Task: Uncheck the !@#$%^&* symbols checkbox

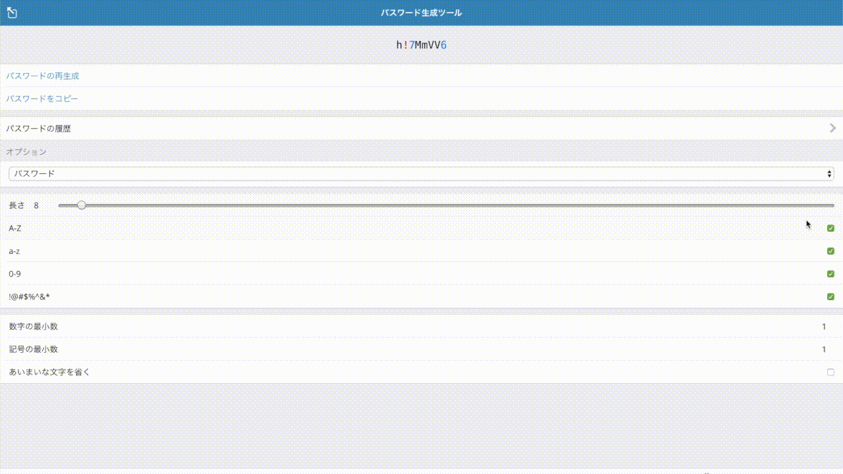Action: (x=830, y=297)
